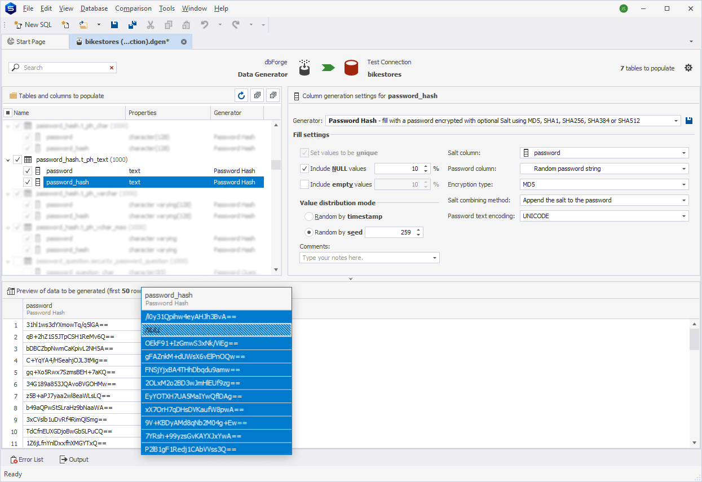Open the Output panel
Image resolution: width=702 pixels, height=482 pixels.
click(x=74, y=459)
